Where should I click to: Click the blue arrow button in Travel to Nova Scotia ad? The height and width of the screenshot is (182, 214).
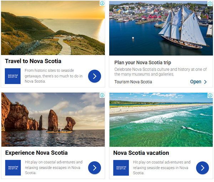(95, 76)
